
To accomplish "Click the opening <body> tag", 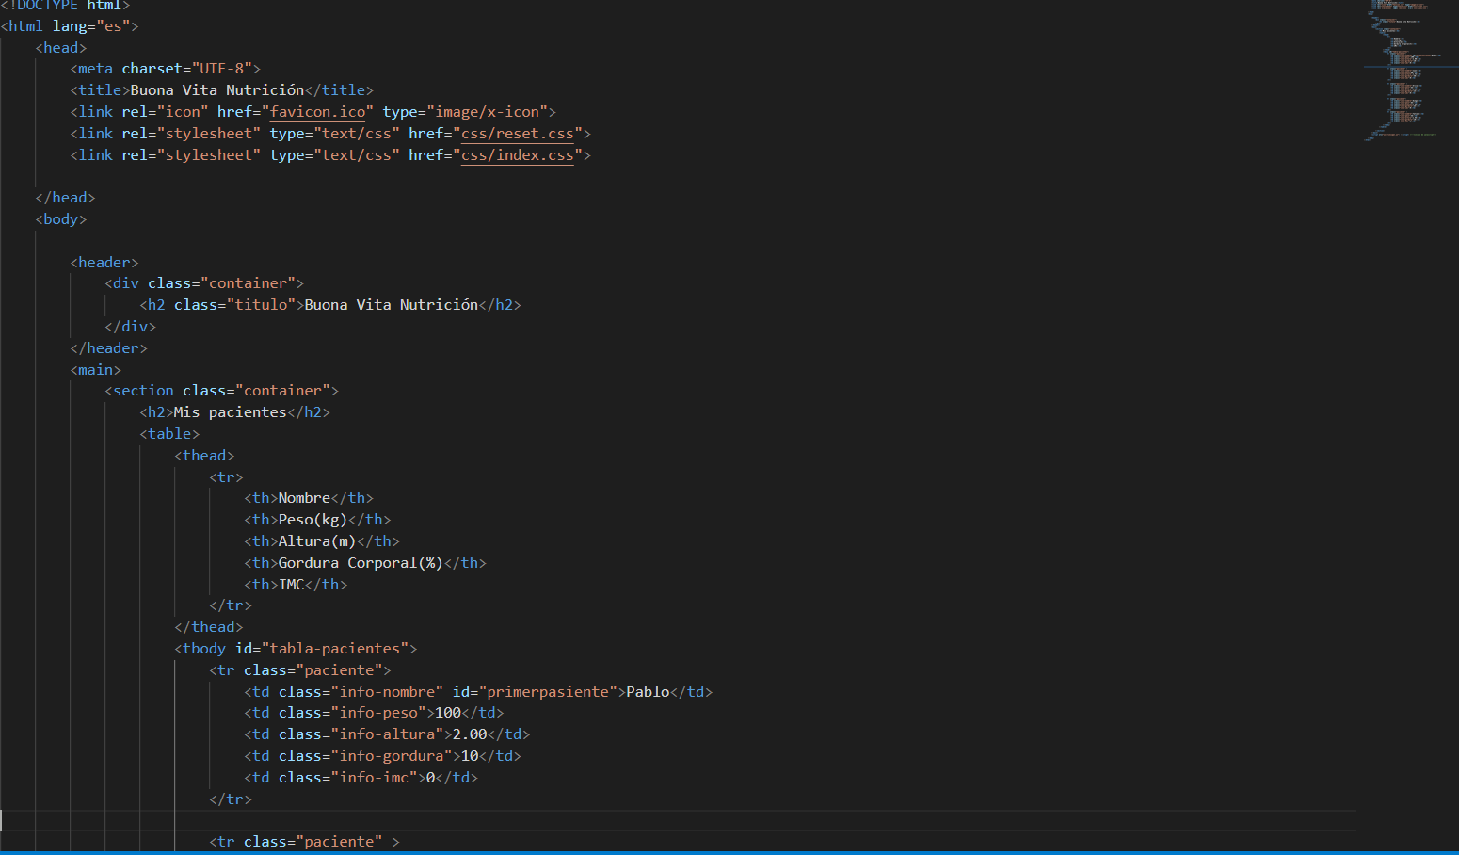I will pos(61,219).
